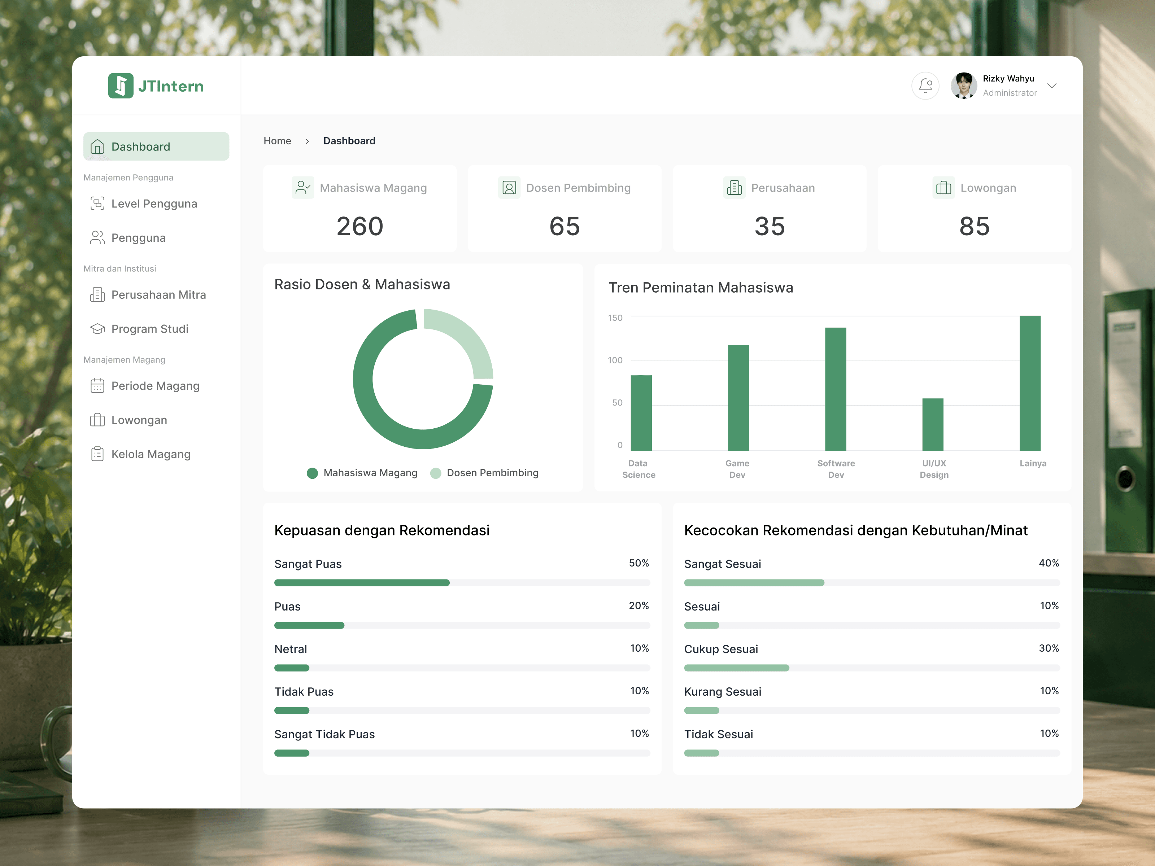1155x866 pixels.
Task: Select Dashboard in the sidebar menu
Action: coord(156,147)
